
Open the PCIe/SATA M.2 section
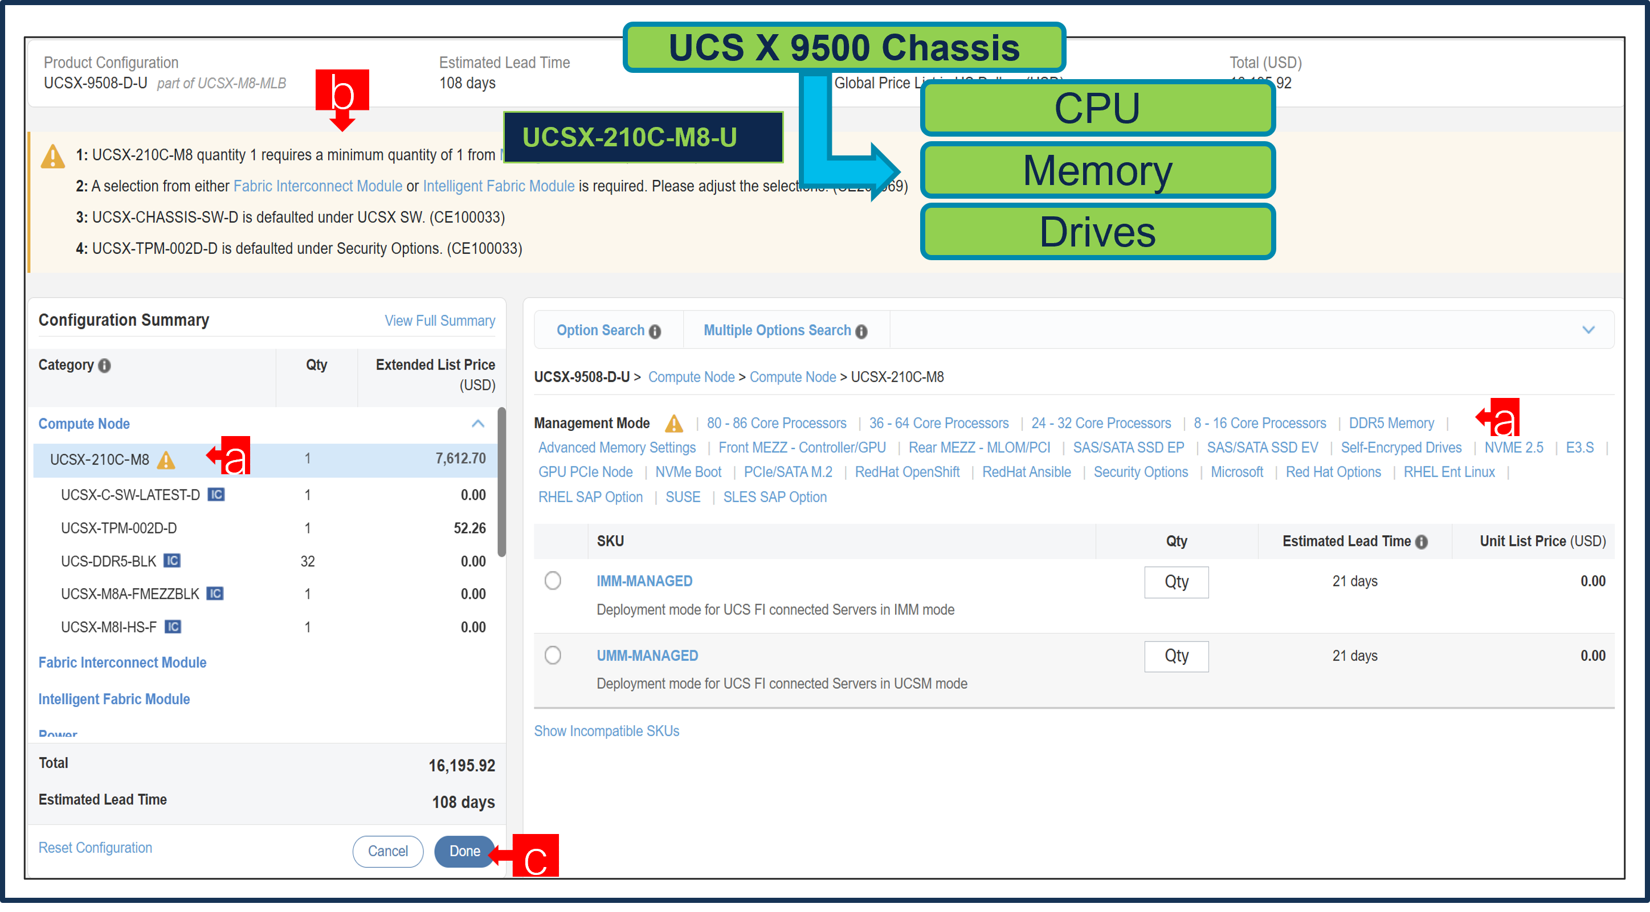click(x=788, y=473)
